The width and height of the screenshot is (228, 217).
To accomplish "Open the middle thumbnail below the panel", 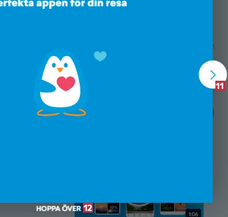I will click(140, 209).
